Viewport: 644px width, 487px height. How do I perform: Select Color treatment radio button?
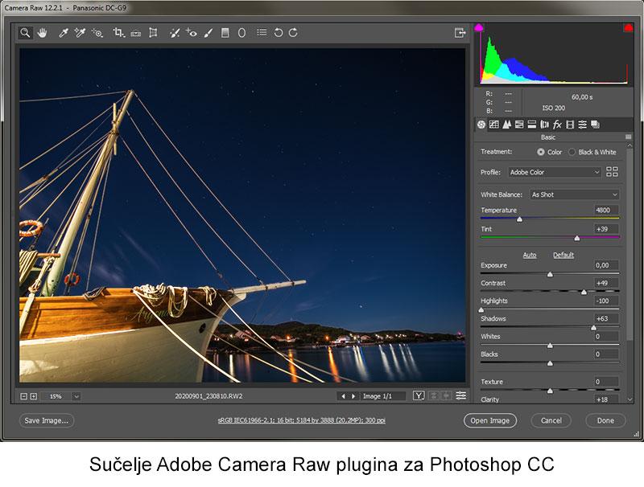(541, 152)
